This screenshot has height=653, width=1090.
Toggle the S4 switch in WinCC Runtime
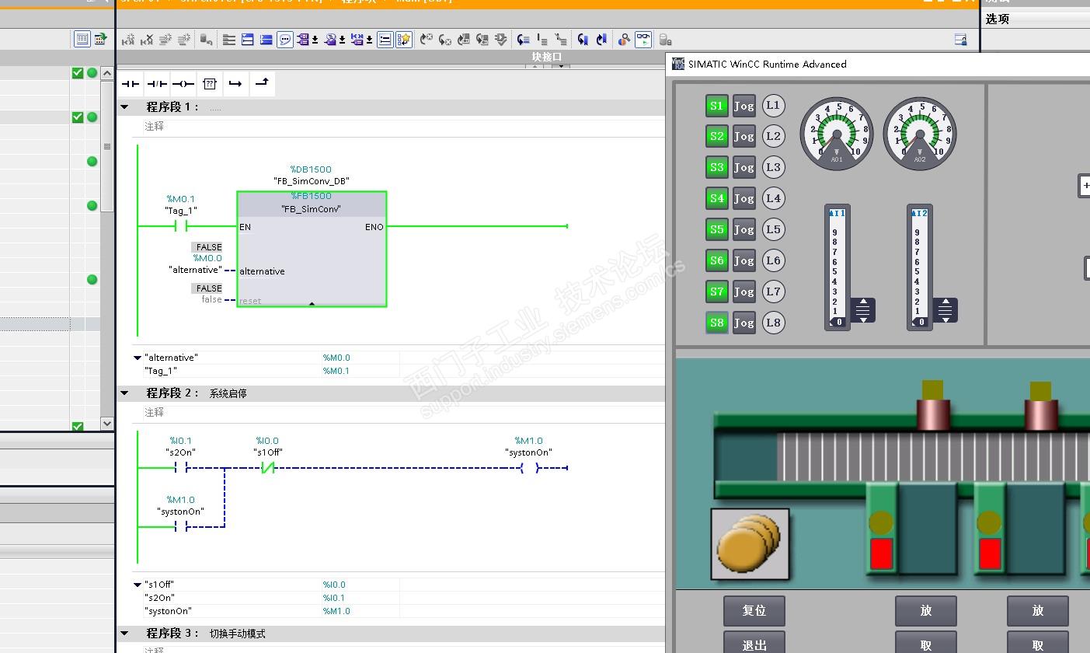click(717, 199)
